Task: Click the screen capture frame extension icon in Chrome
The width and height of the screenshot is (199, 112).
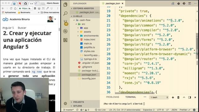Action: 43,8
